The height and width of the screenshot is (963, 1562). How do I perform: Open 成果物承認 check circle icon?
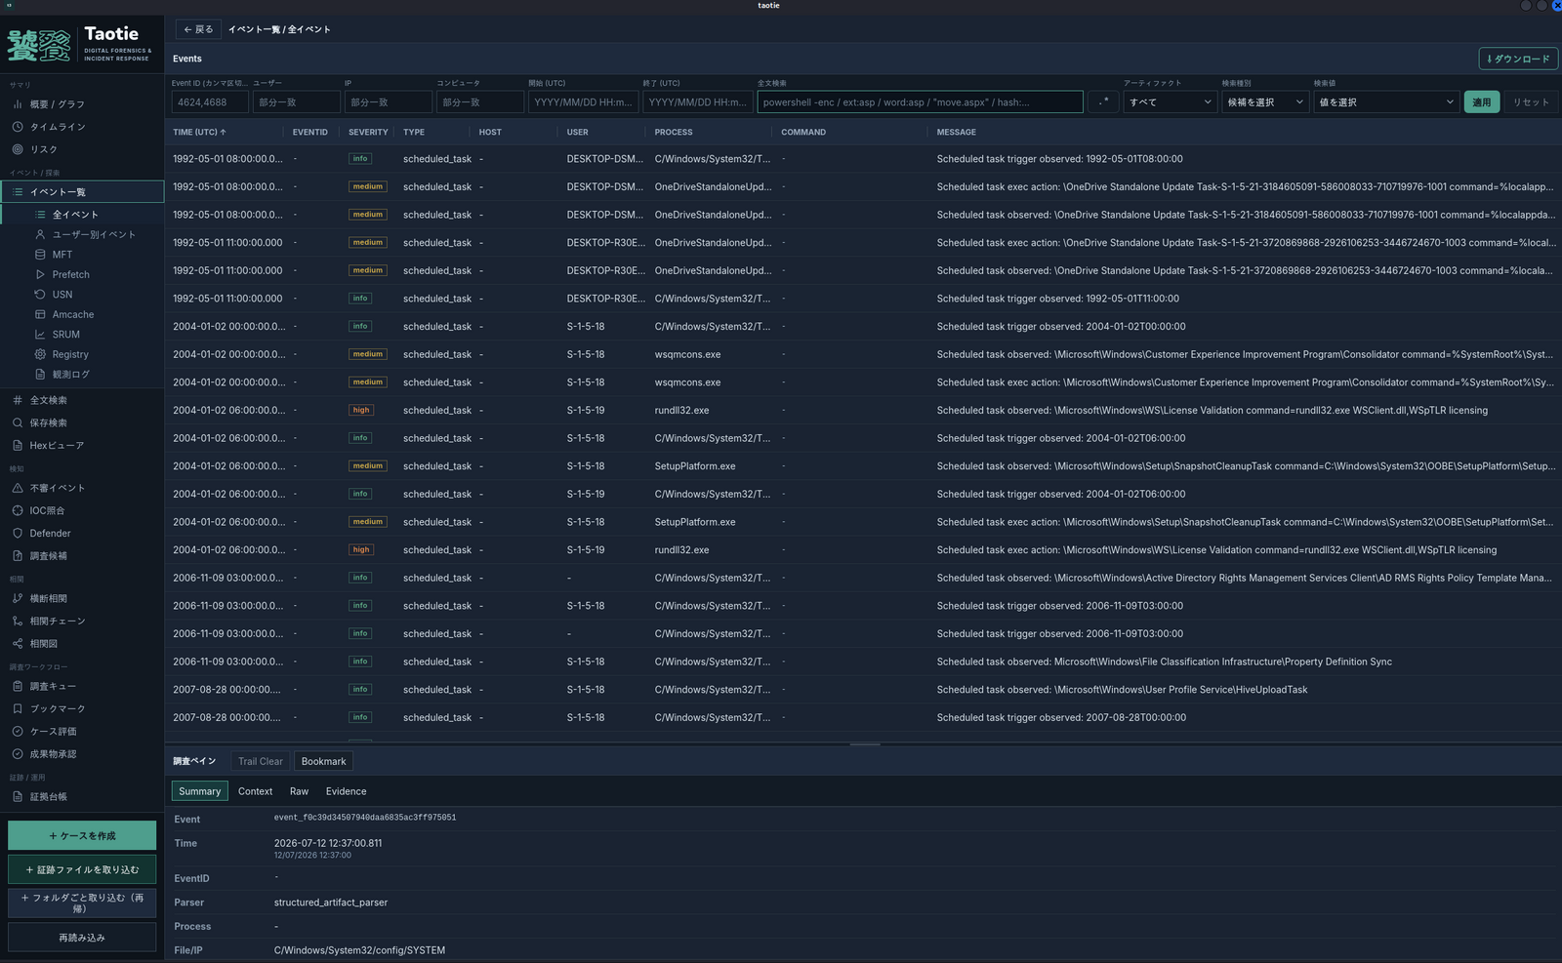[18, 754]
